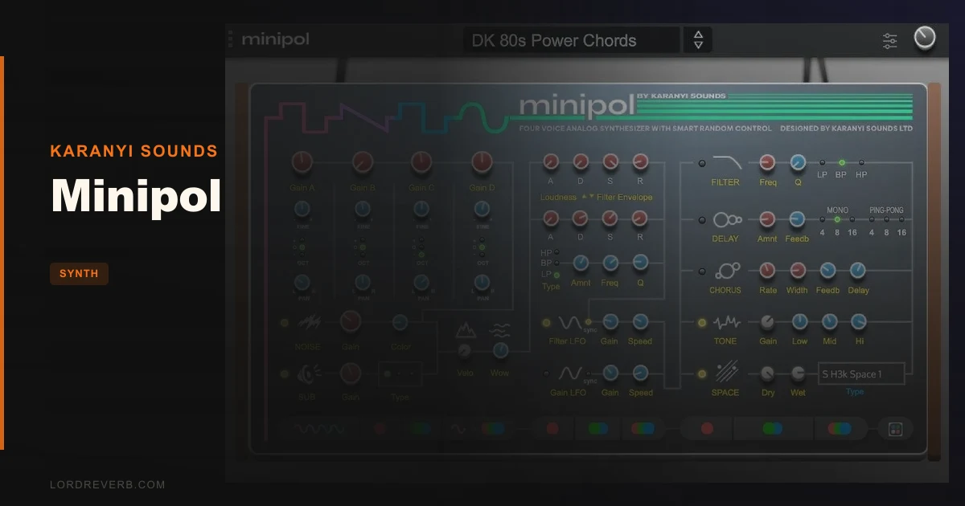Toggle the Gain LFO enable LED

546,373
